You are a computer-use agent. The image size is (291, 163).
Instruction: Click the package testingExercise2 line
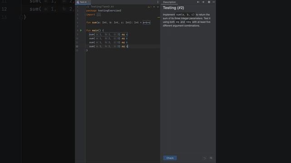(x=104, y=11)
